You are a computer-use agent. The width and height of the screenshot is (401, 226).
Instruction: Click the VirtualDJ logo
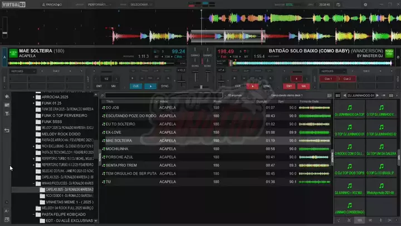(x=13, y=4)
